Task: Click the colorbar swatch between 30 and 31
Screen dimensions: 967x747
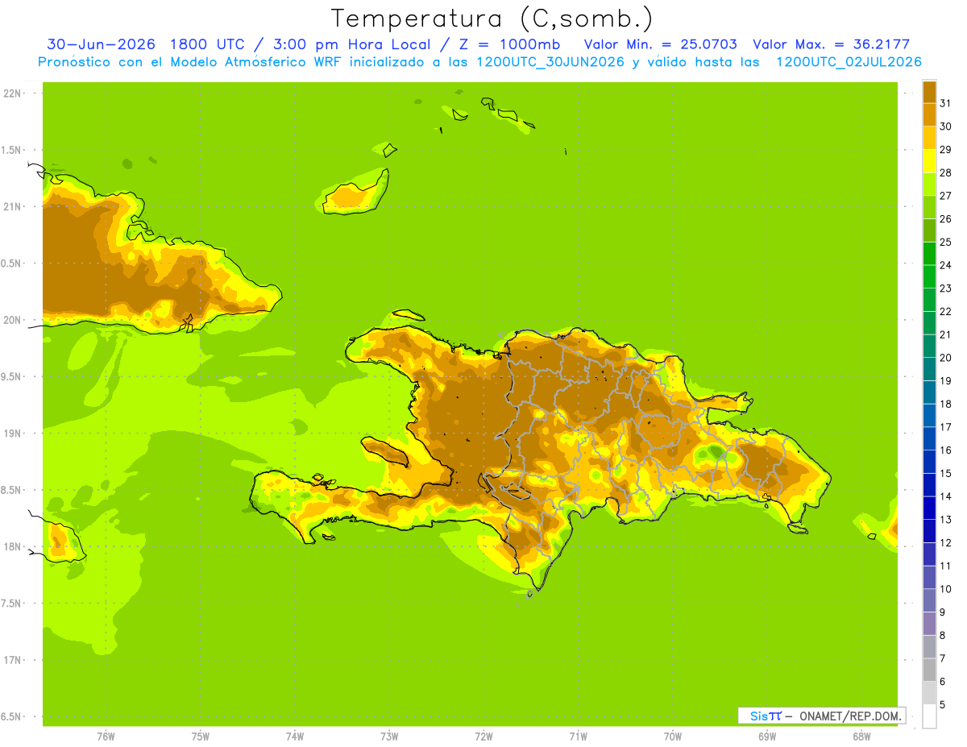Action: click(x=929, y=114)
